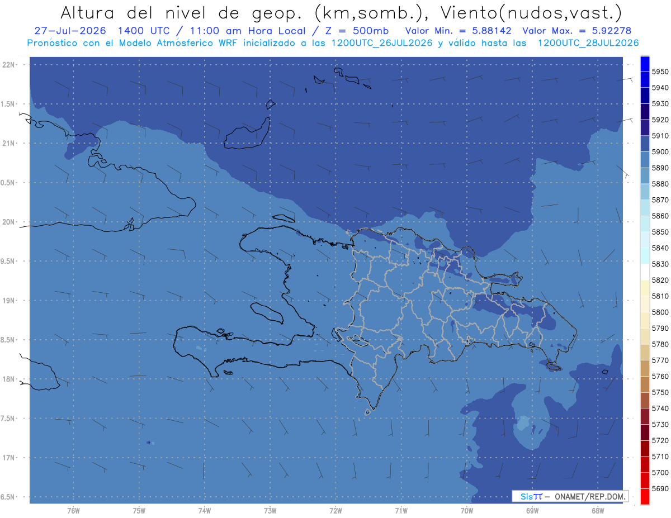
Task: Click the legend value 5930
Action: (x=659, y=104)
